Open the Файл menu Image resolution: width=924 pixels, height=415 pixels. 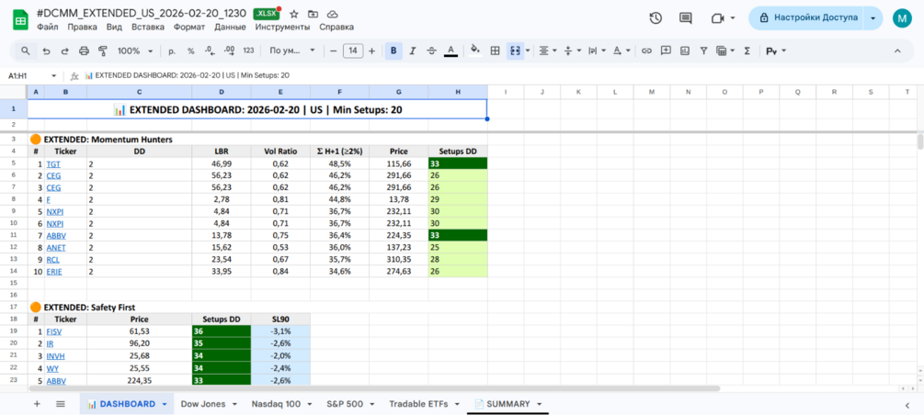pos(47,27)
